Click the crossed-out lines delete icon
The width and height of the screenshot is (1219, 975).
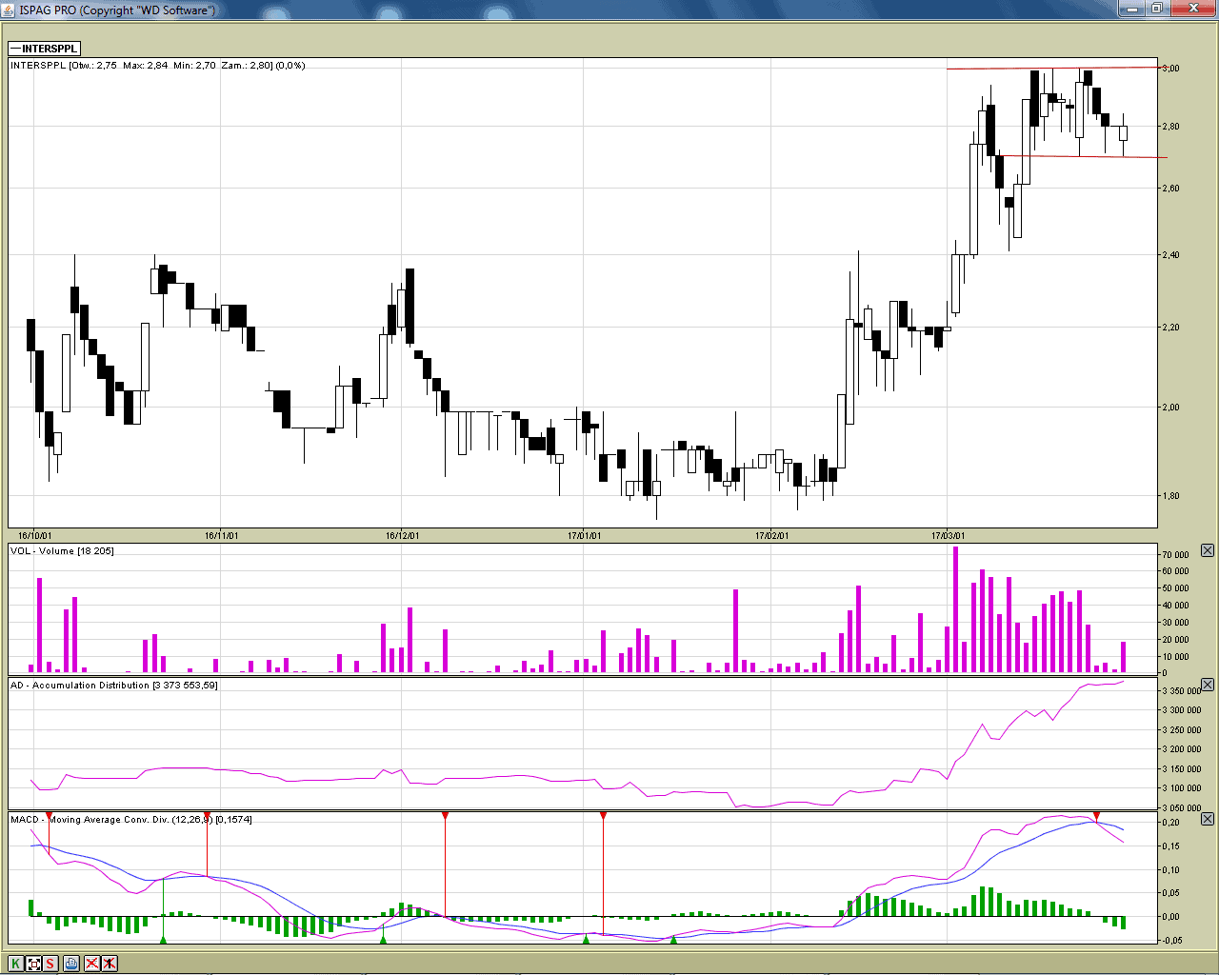pyautogui.click(x=92, y=964)
